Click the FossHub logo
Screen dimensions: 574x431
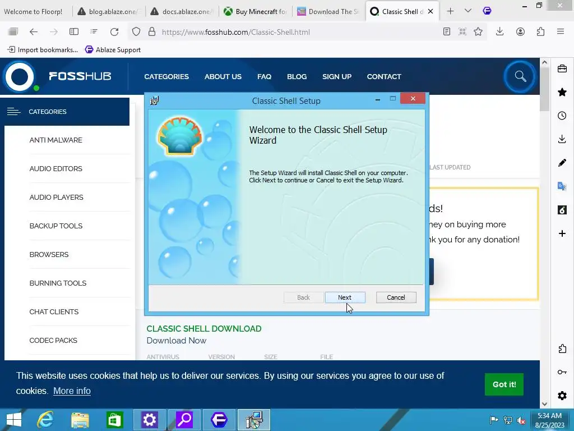pos(58,76)
